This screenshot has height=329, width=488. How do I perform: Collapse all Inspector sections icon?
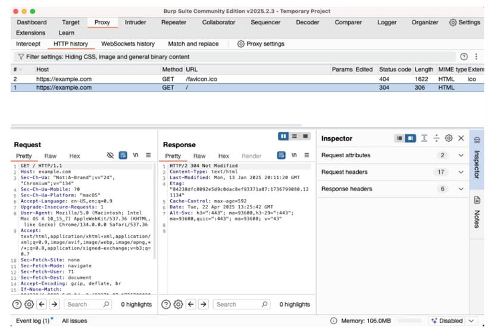[436, 138]
